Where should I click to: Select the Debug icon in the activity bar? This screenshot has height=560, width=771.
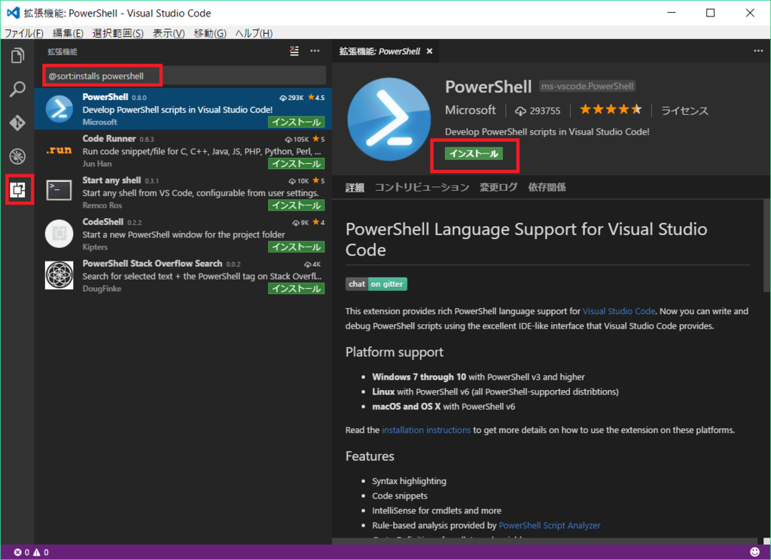click(19, 156)
